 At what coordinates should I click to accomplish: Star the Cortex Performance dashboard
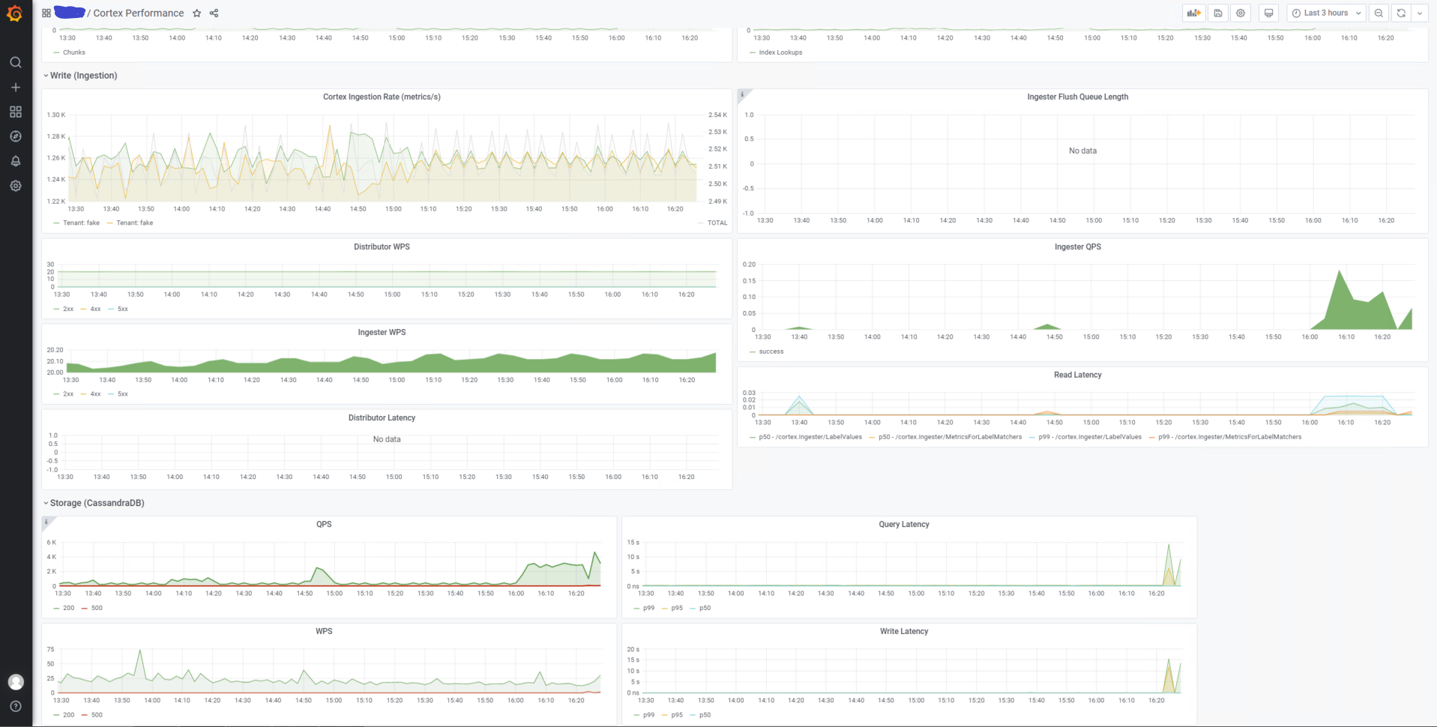pyautogui.click(x=196, y=13)
